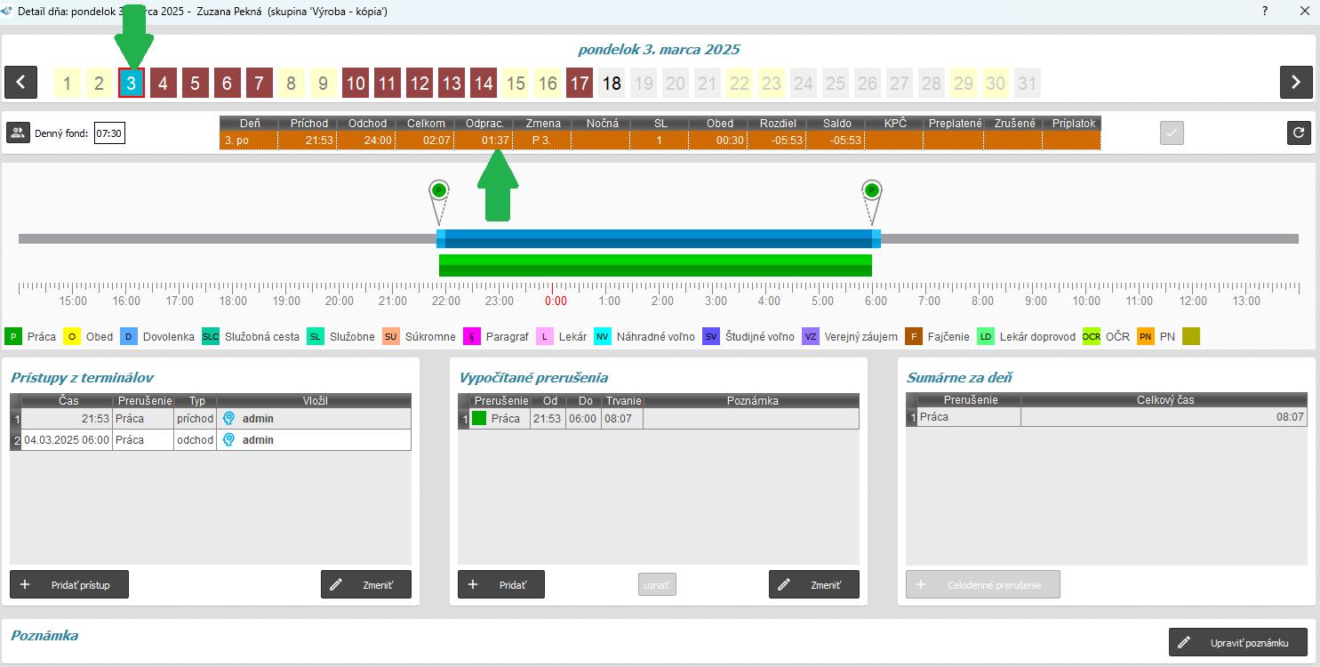Click the Odprac. column header
This screenshot has width=1320, height=667.
(x=483, y=124)
